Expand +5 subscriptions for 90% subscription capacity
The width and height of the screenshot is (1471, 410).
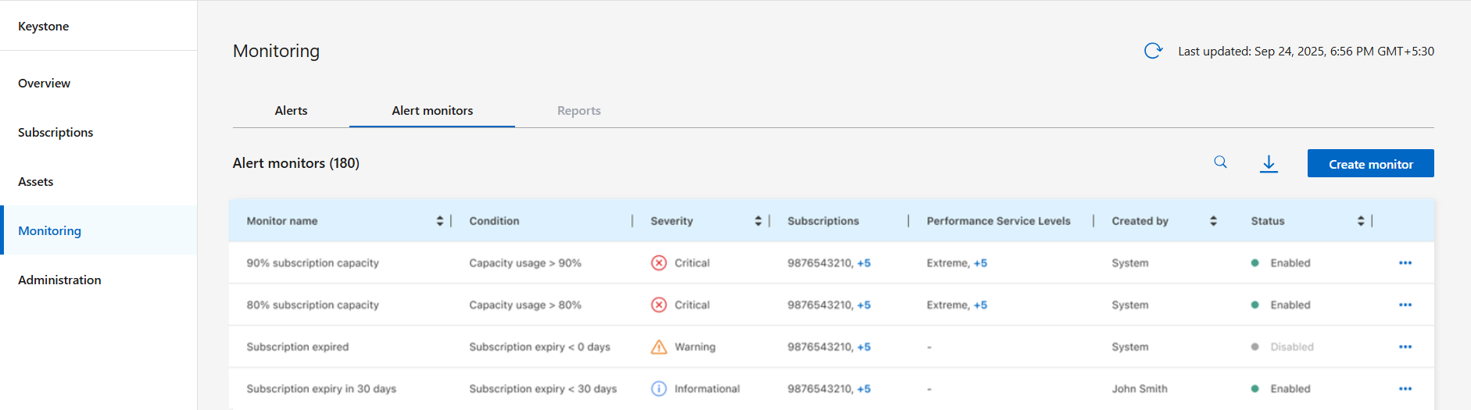864,263
